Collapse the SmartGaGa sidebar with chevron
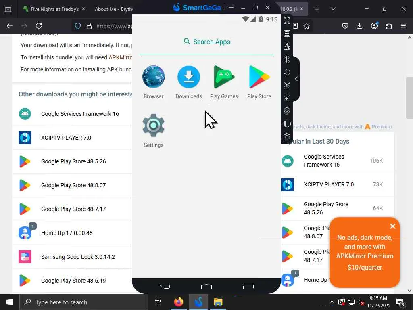 [296, 79]
